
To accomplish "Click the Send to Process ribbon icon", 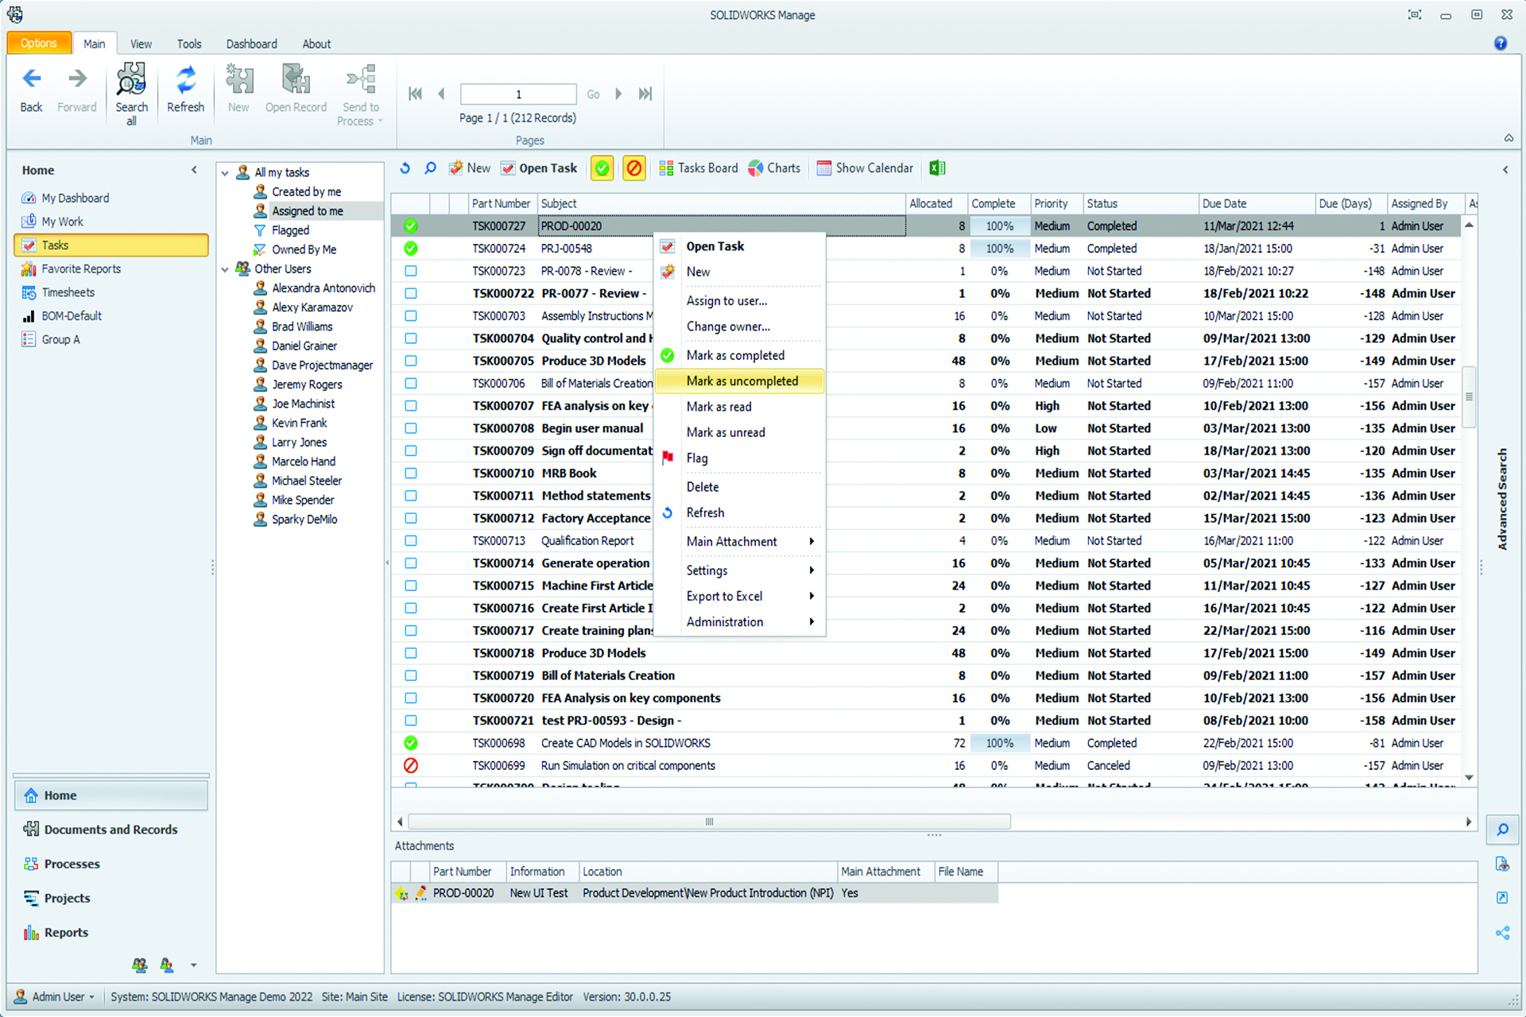I will pyautogui.click(x=361, y=79).
